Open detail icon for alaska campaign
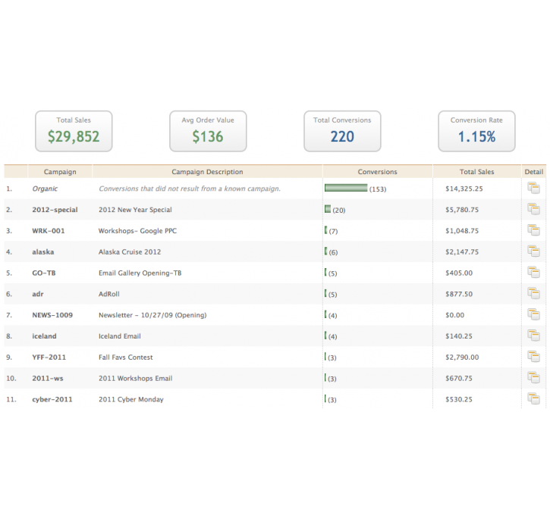This screenshot has width=550, height=515. click(533, 251)
